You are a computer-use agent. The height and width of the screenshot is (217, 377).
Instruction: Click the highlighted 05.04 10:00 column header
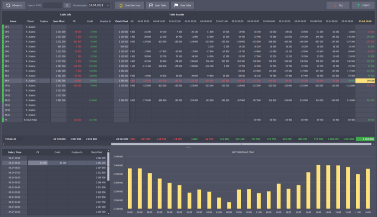tap(364, 21)
